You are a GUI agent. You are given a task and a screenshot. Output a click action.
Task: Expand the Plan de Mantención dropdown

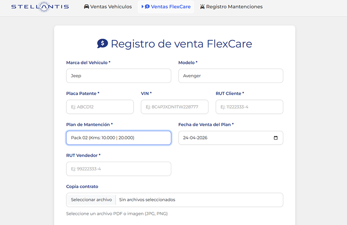click(x=118, y=138)
